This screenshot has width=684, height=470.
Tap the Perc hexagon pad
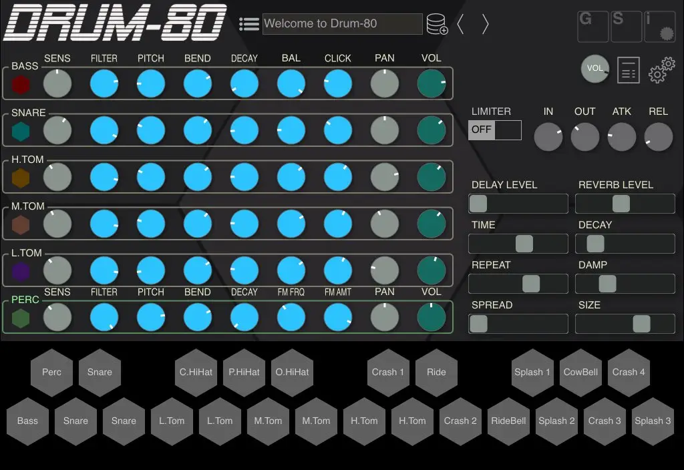pos(51,373)
